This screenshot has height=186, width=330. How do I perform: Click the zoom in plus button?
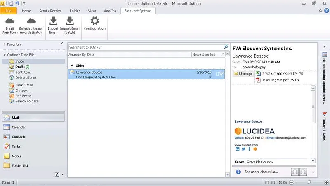326,182
